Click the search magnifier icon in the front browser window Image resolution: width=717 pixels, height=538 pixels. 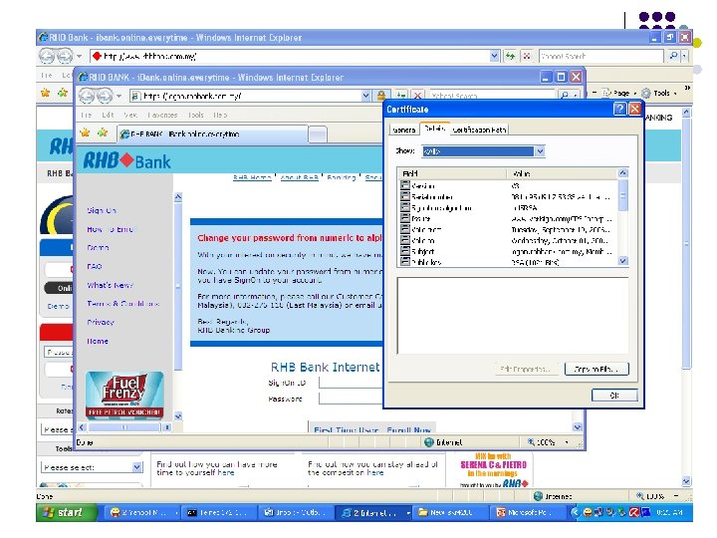click(x=565, y=96)
